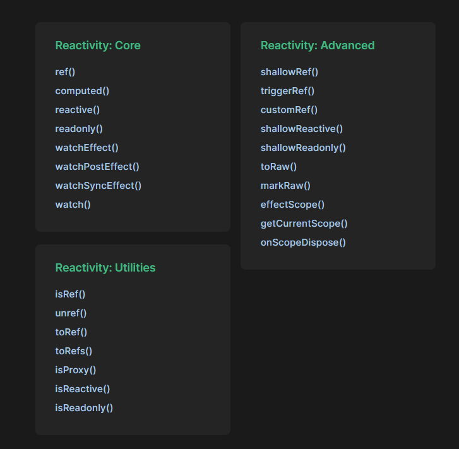Open the toRefs() link
Screen dimensions: 459x449
click(73, 351)
